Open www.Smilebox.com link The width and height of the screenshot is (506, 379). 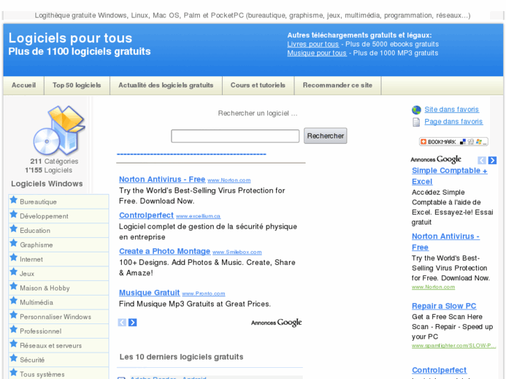(237, 252)
